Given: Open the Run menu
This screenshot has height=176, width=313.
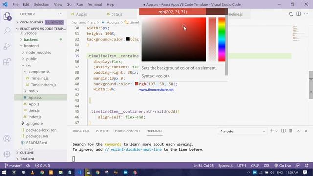Looking at the screenshot, I should [79, 4].
